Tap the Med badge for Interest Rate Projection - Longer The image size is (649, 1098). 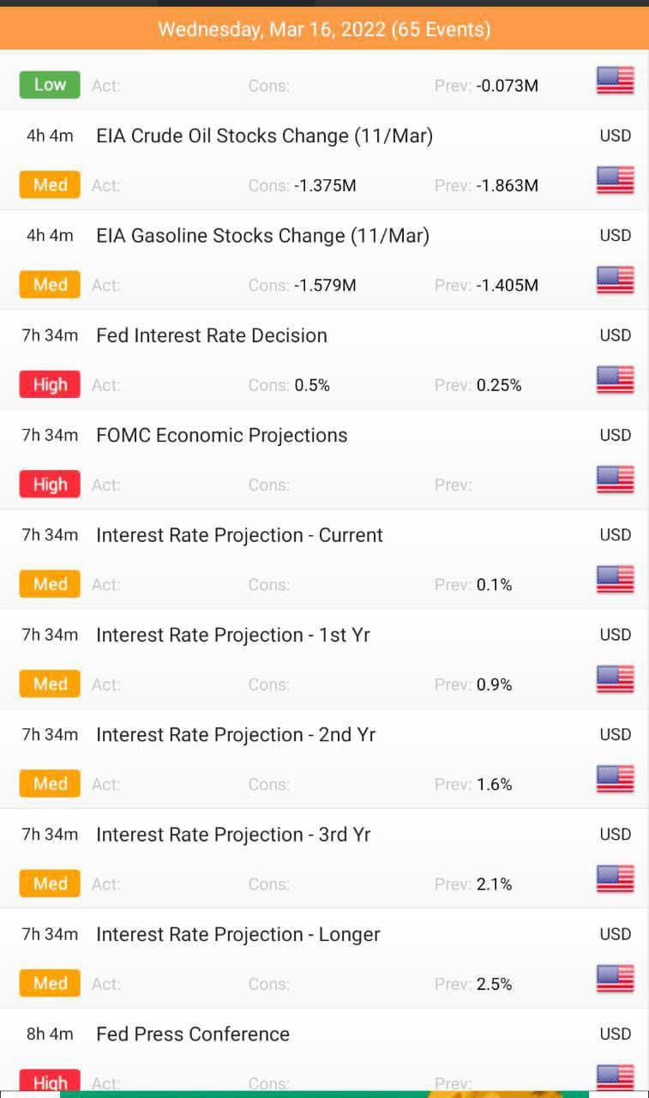(x=50, y=984)
